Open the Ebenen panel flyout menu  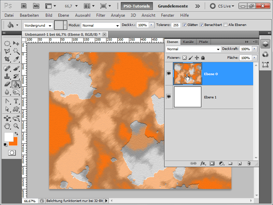pos(255,42)
